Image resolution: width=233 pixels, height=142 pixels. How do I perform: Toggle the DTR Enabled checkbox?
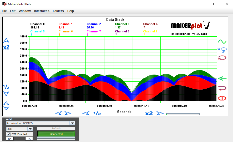click(x=9, y=134)
